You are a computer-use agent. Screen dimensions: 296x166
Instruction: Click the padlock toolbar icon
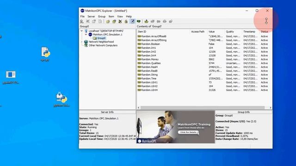pos(126,21)
